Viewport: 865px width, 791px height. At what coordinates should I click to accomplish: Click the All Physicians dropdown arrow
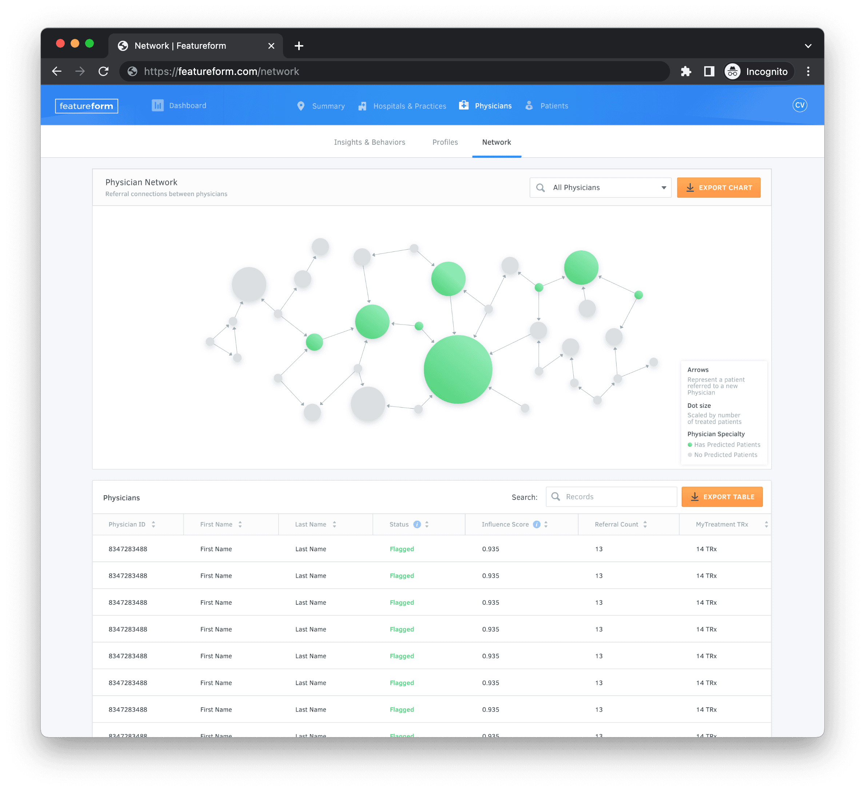(x=663, y=187)
